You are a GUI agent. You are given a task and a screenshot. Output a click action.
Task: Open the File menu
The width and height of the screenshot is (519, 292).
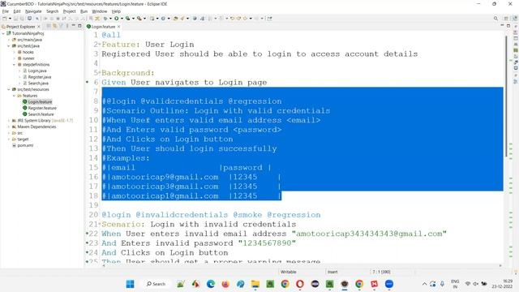click(x=6, y=11)
